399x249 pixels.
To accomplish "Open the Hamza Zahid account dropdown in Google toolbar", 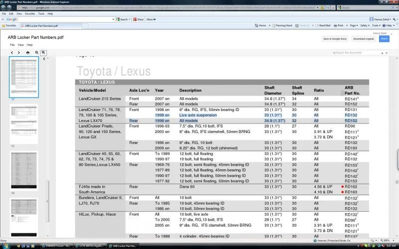I will click(x=380, y=19).
